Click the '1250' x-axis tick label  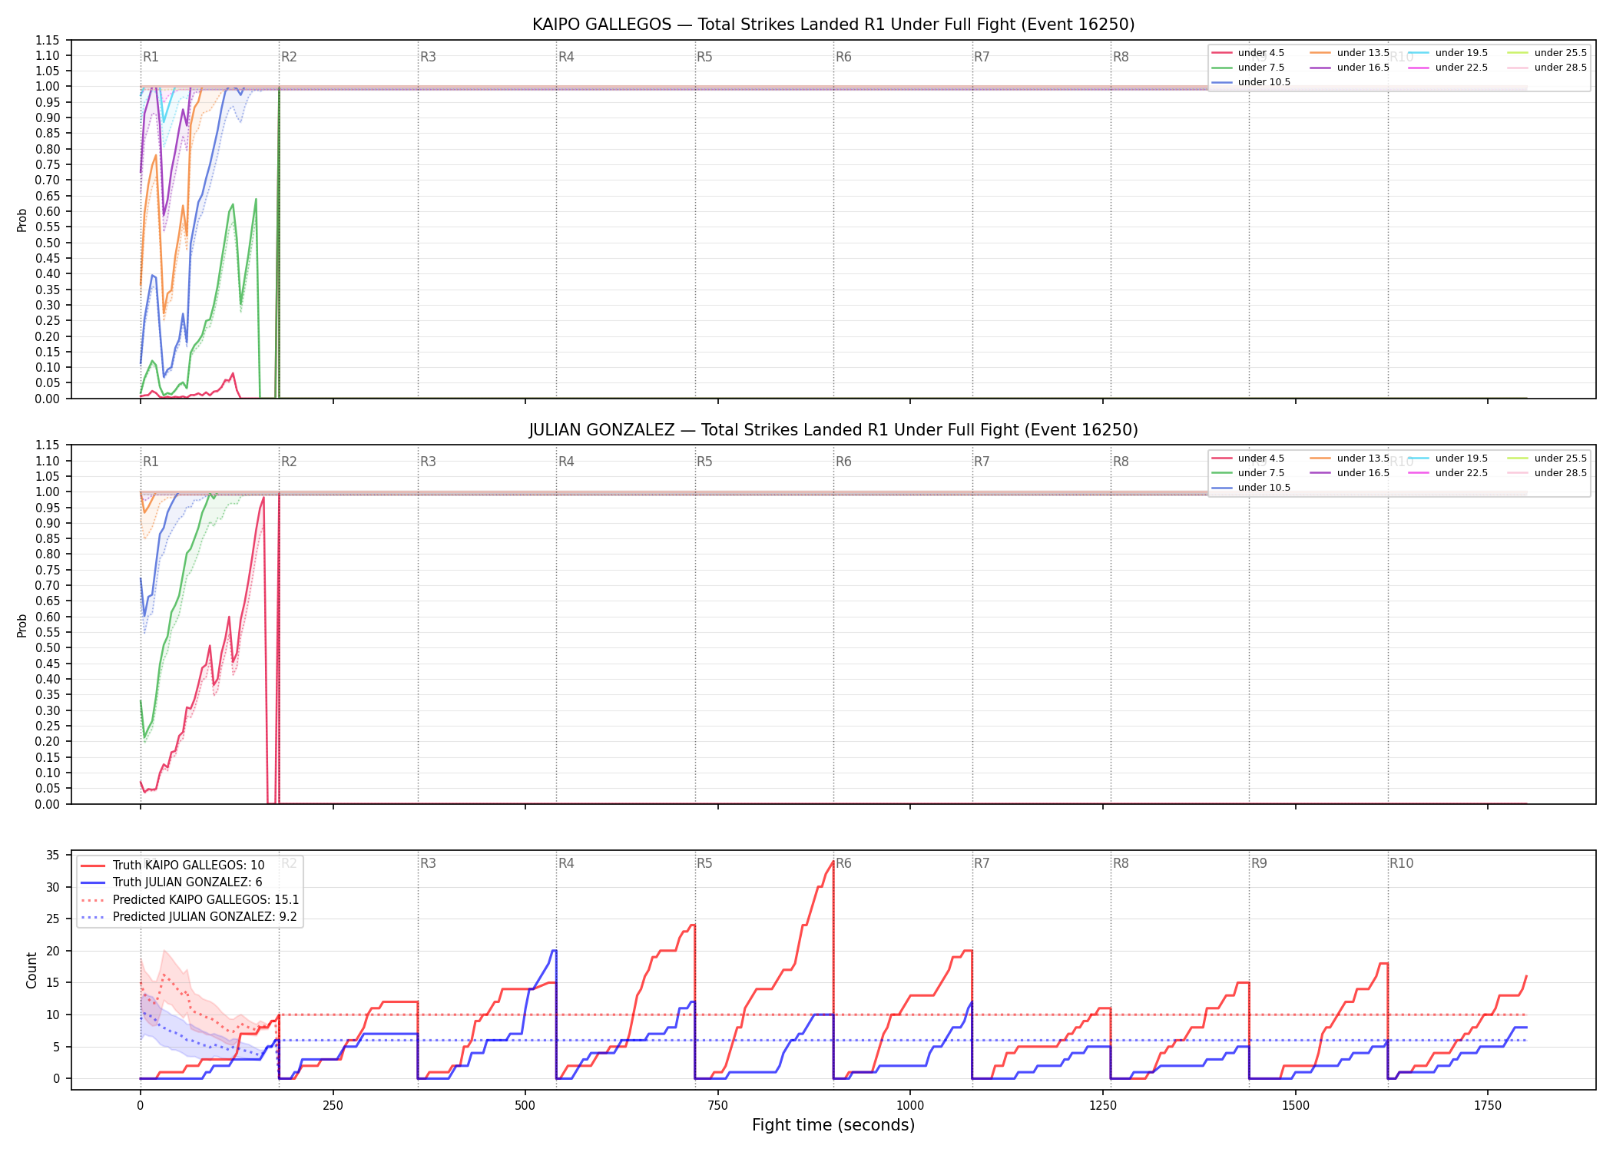(x=1103, y=1106)
